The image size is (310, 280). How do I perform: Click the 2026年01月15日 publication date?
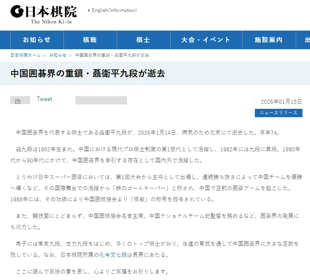pyautogui.click(x=281, y=102)
